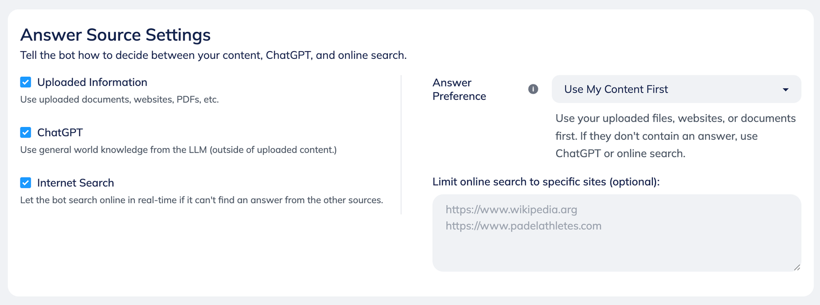The width and height of the screenshot is (820, 305).
Task: Click inside the site restriction text area
Action: click(x=615, y=230)
